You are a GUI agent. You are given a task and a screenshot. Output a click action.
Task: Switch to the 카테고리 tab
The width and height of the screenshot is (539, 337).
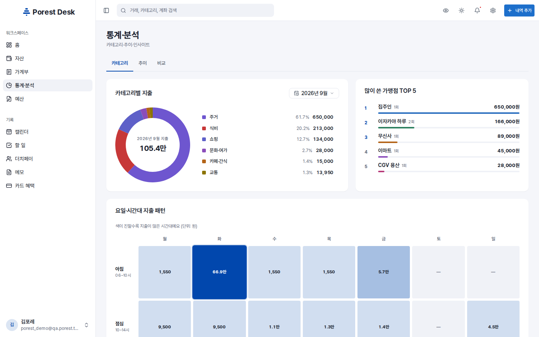[120, 63]
